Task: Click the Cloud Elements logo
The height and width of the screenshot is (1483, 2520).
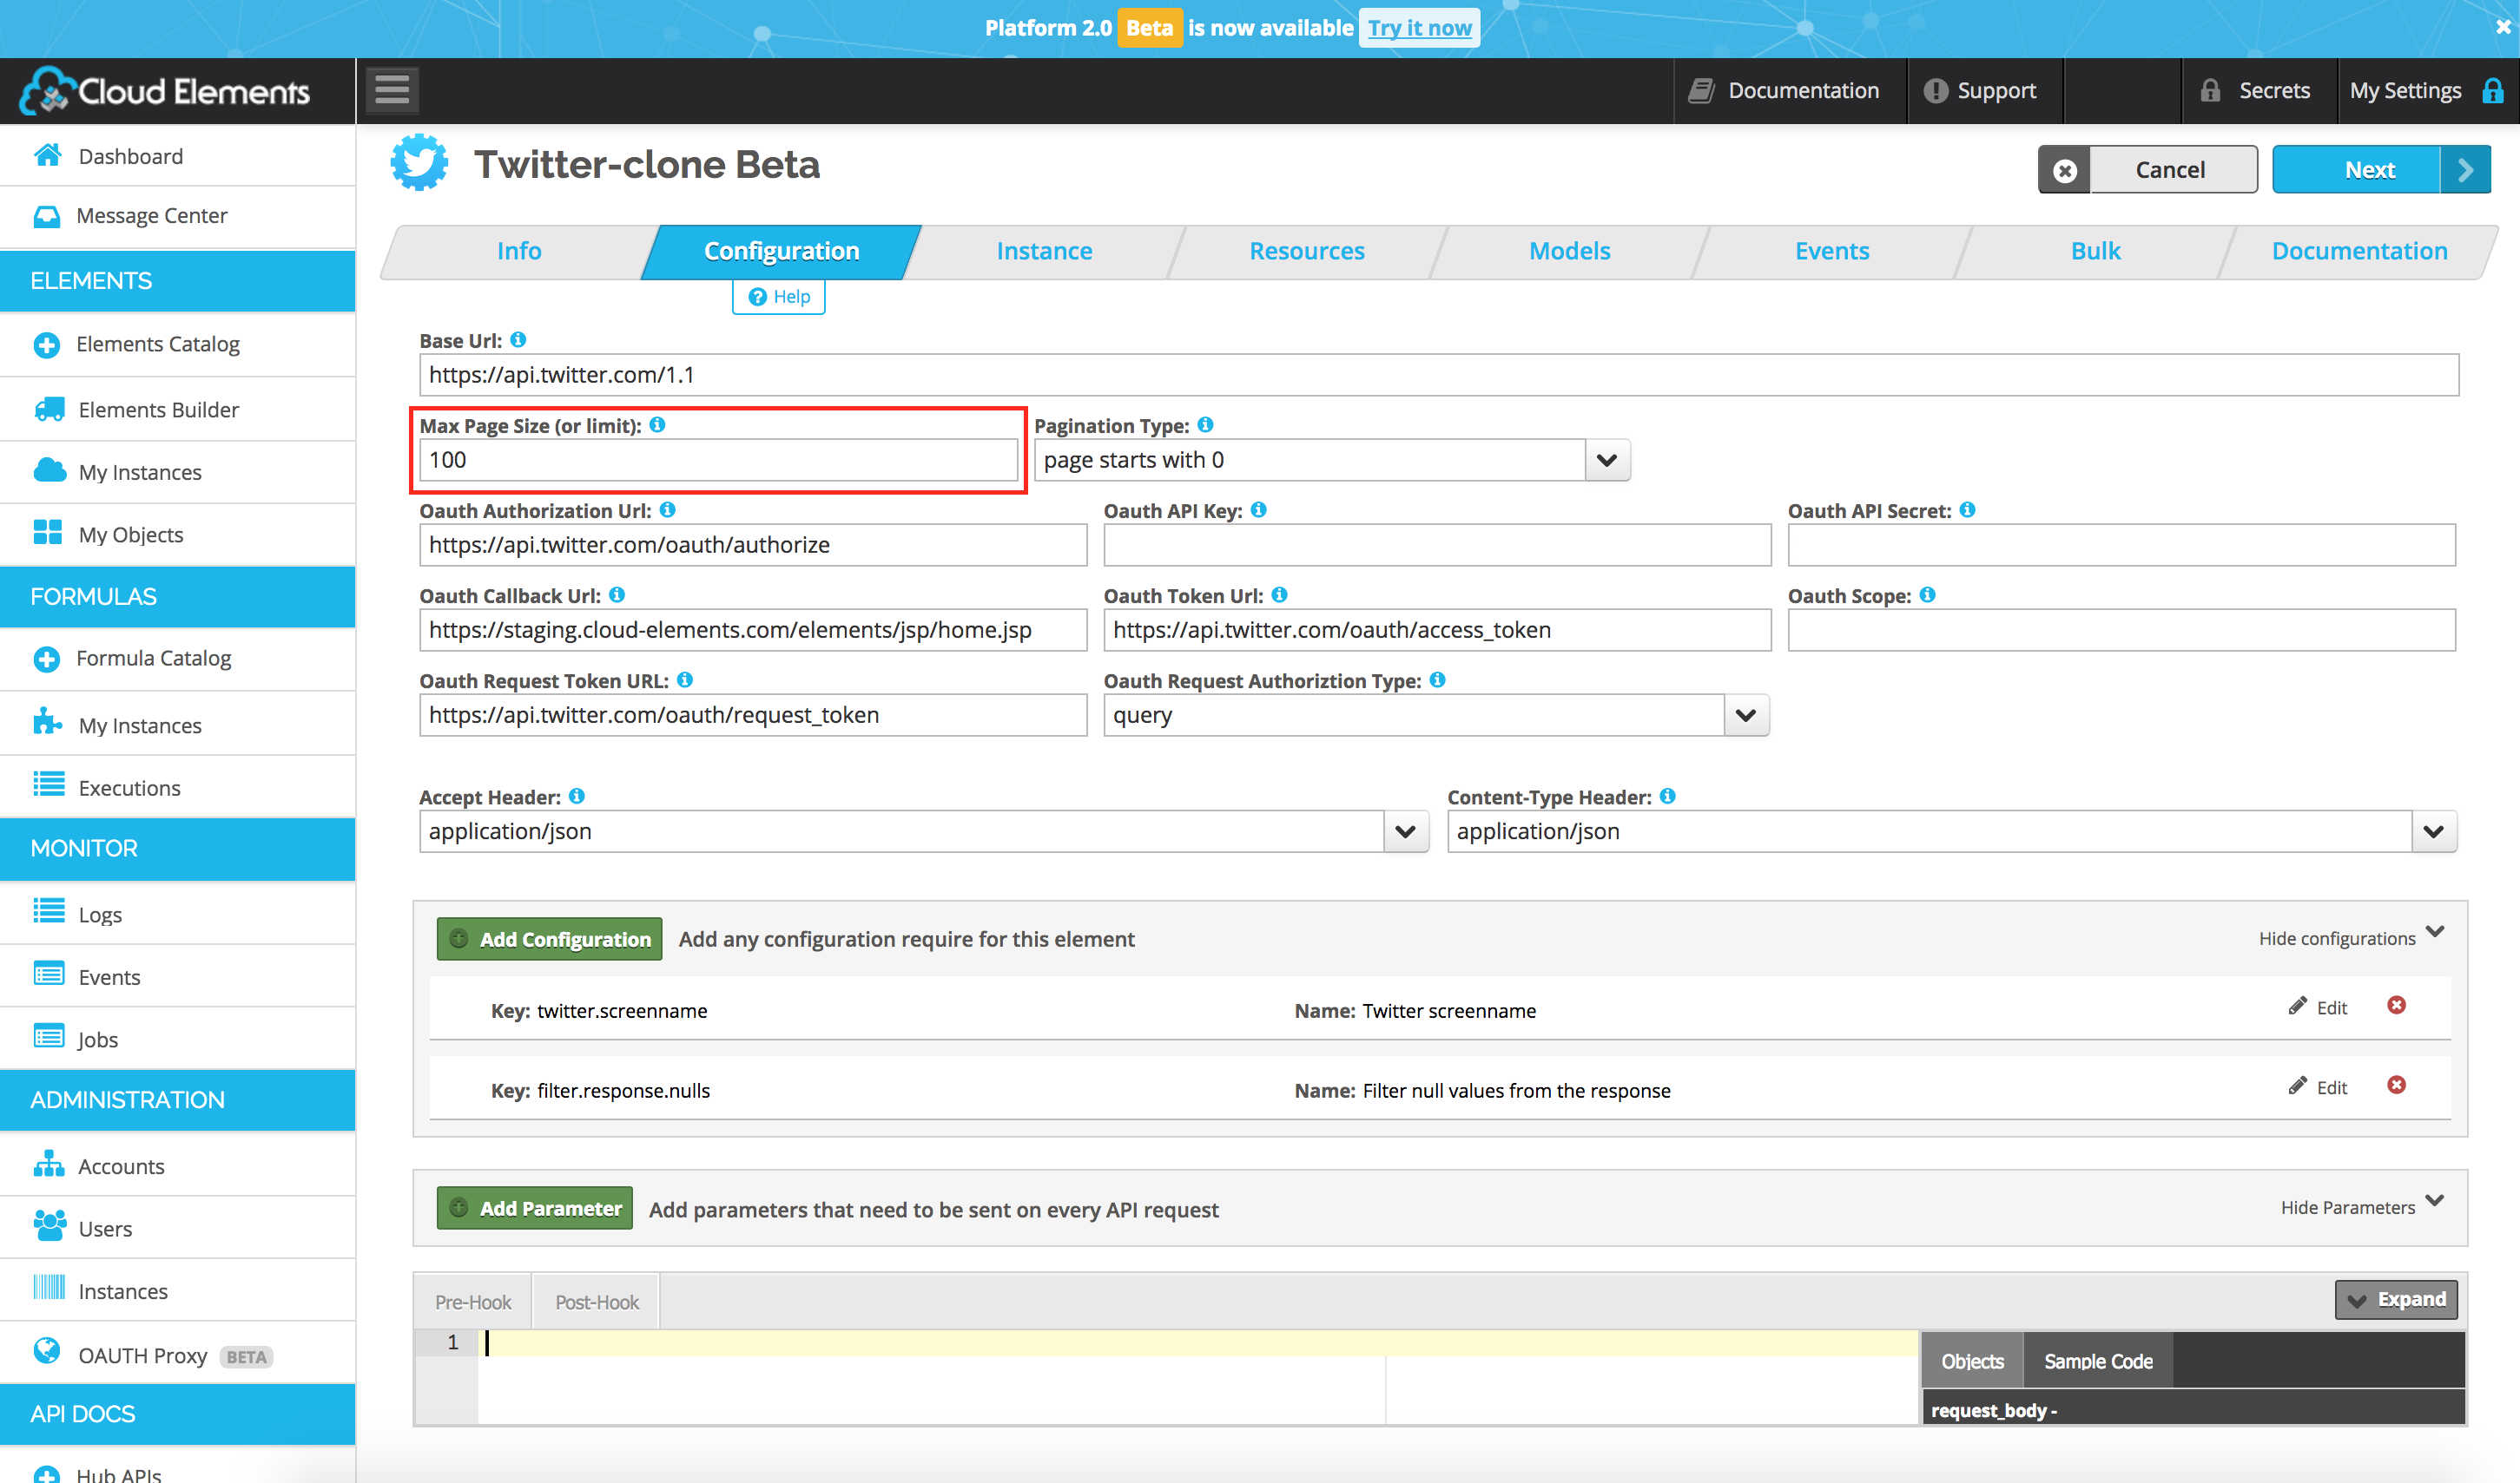Action: point(165,91)
